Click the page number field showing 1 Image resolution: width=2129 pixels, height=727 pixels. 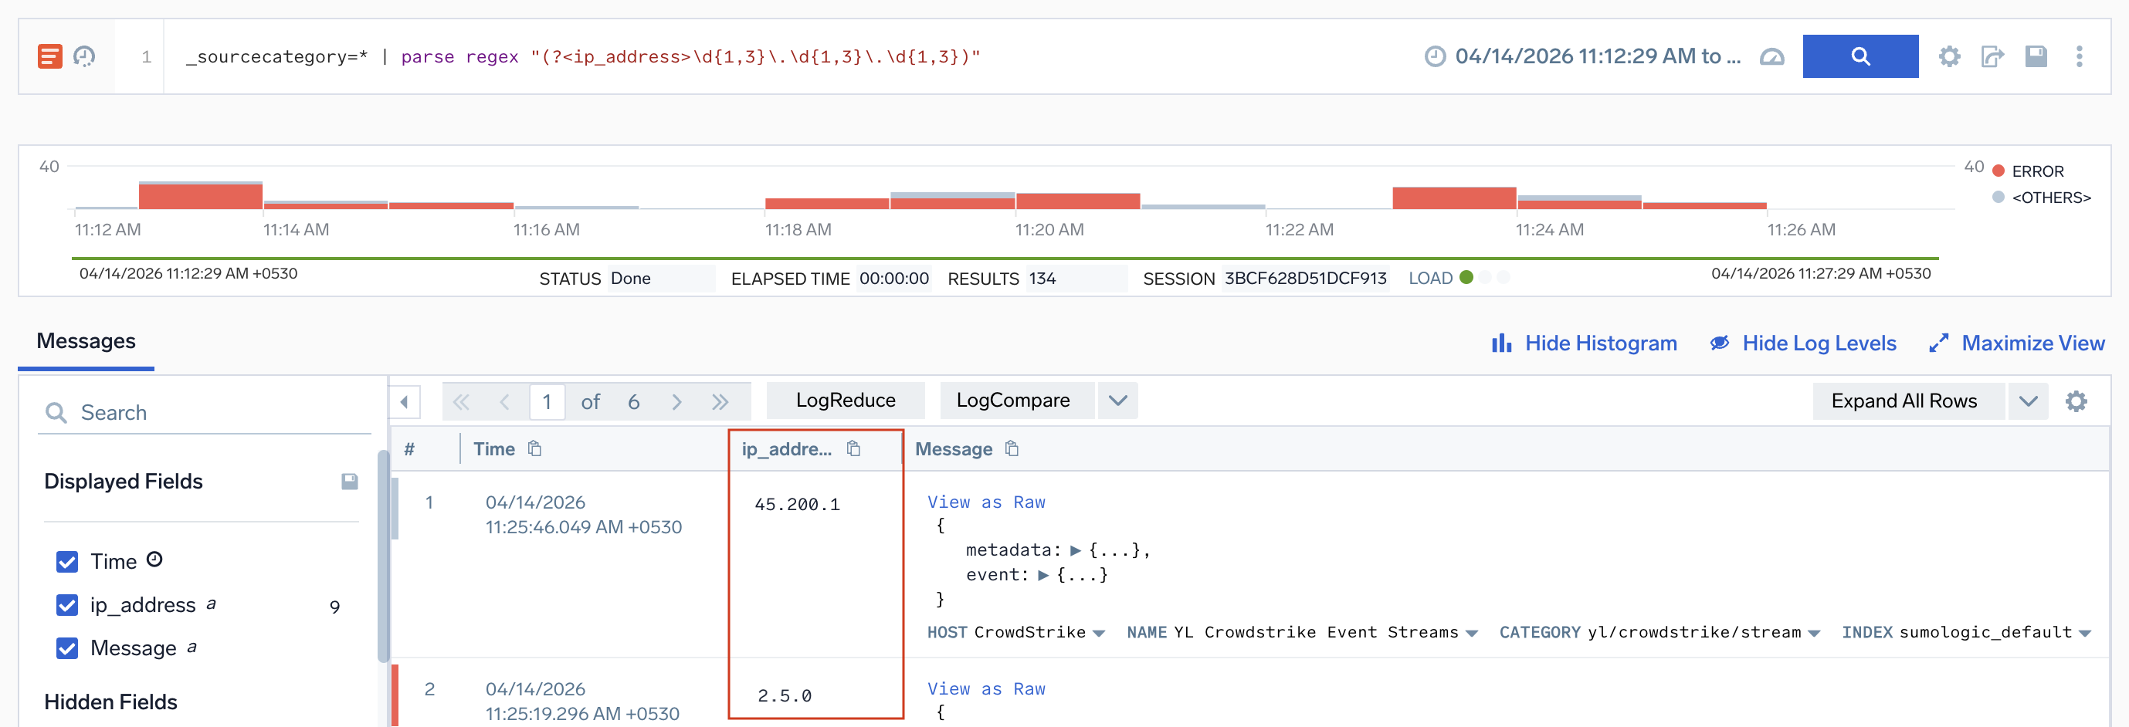pos(546,401)
